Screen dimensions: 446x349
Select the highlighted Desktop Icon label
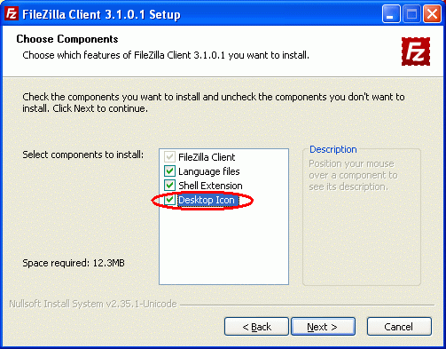click(x=207, y=200)
